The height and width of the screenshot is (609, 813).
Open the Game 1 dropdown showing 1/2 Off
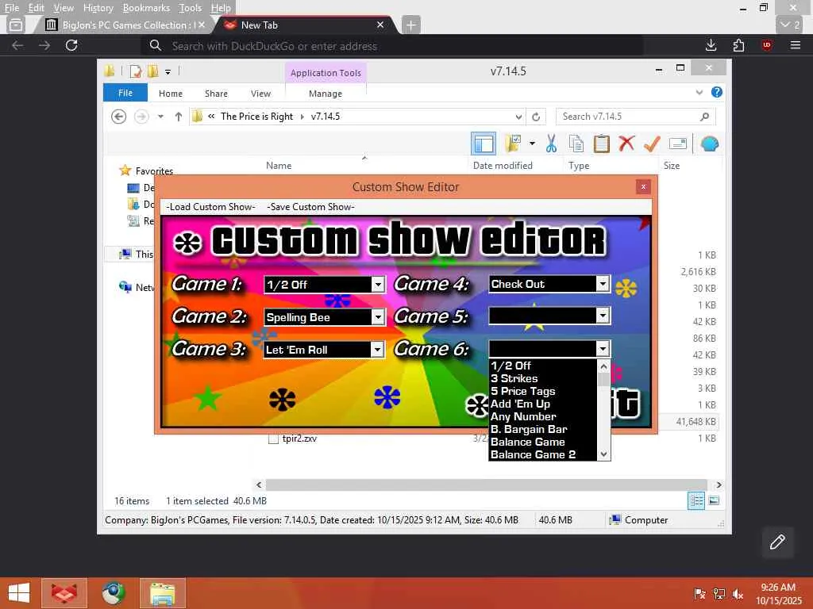pyautogui.click(x=379, y=285)
